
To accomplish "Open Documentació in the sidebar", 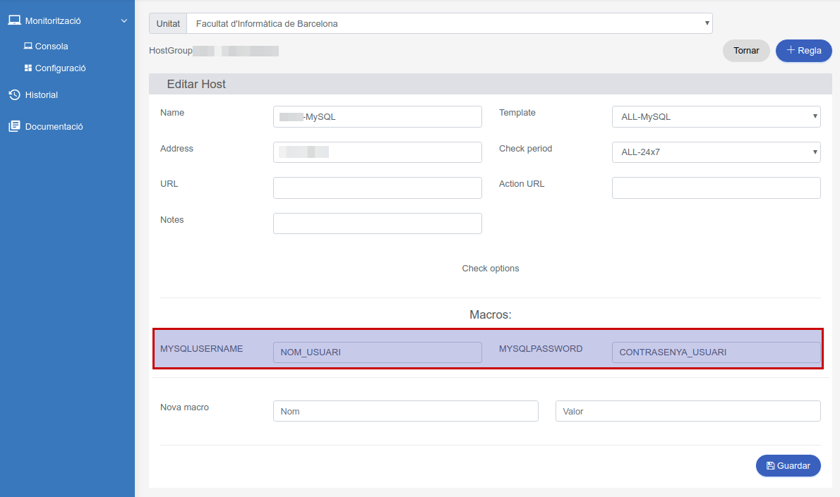I will pyautogui.click(x=54, y=127).
